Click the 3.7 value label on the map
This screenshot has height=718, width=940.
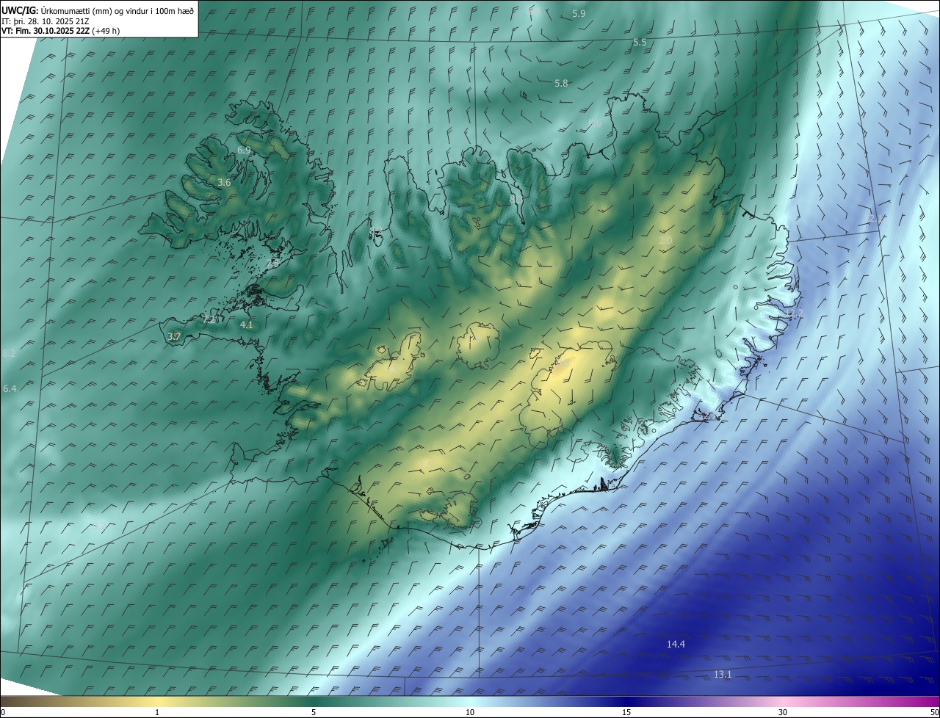pos(174,336)
